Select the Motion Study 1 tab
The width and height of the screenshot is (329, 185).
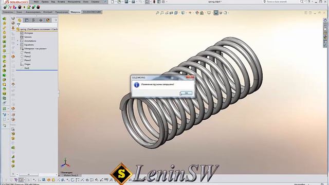[71, 175]
